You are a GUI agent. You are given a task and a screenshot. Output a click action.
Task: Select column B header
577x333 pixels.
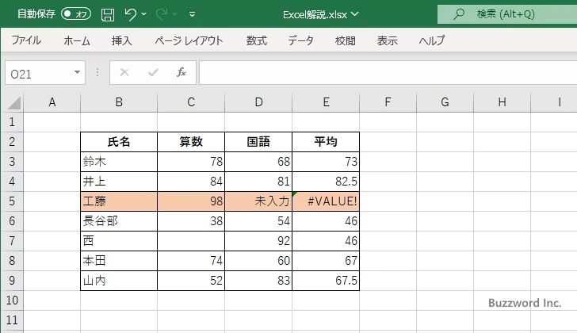(x=119, y=102)
